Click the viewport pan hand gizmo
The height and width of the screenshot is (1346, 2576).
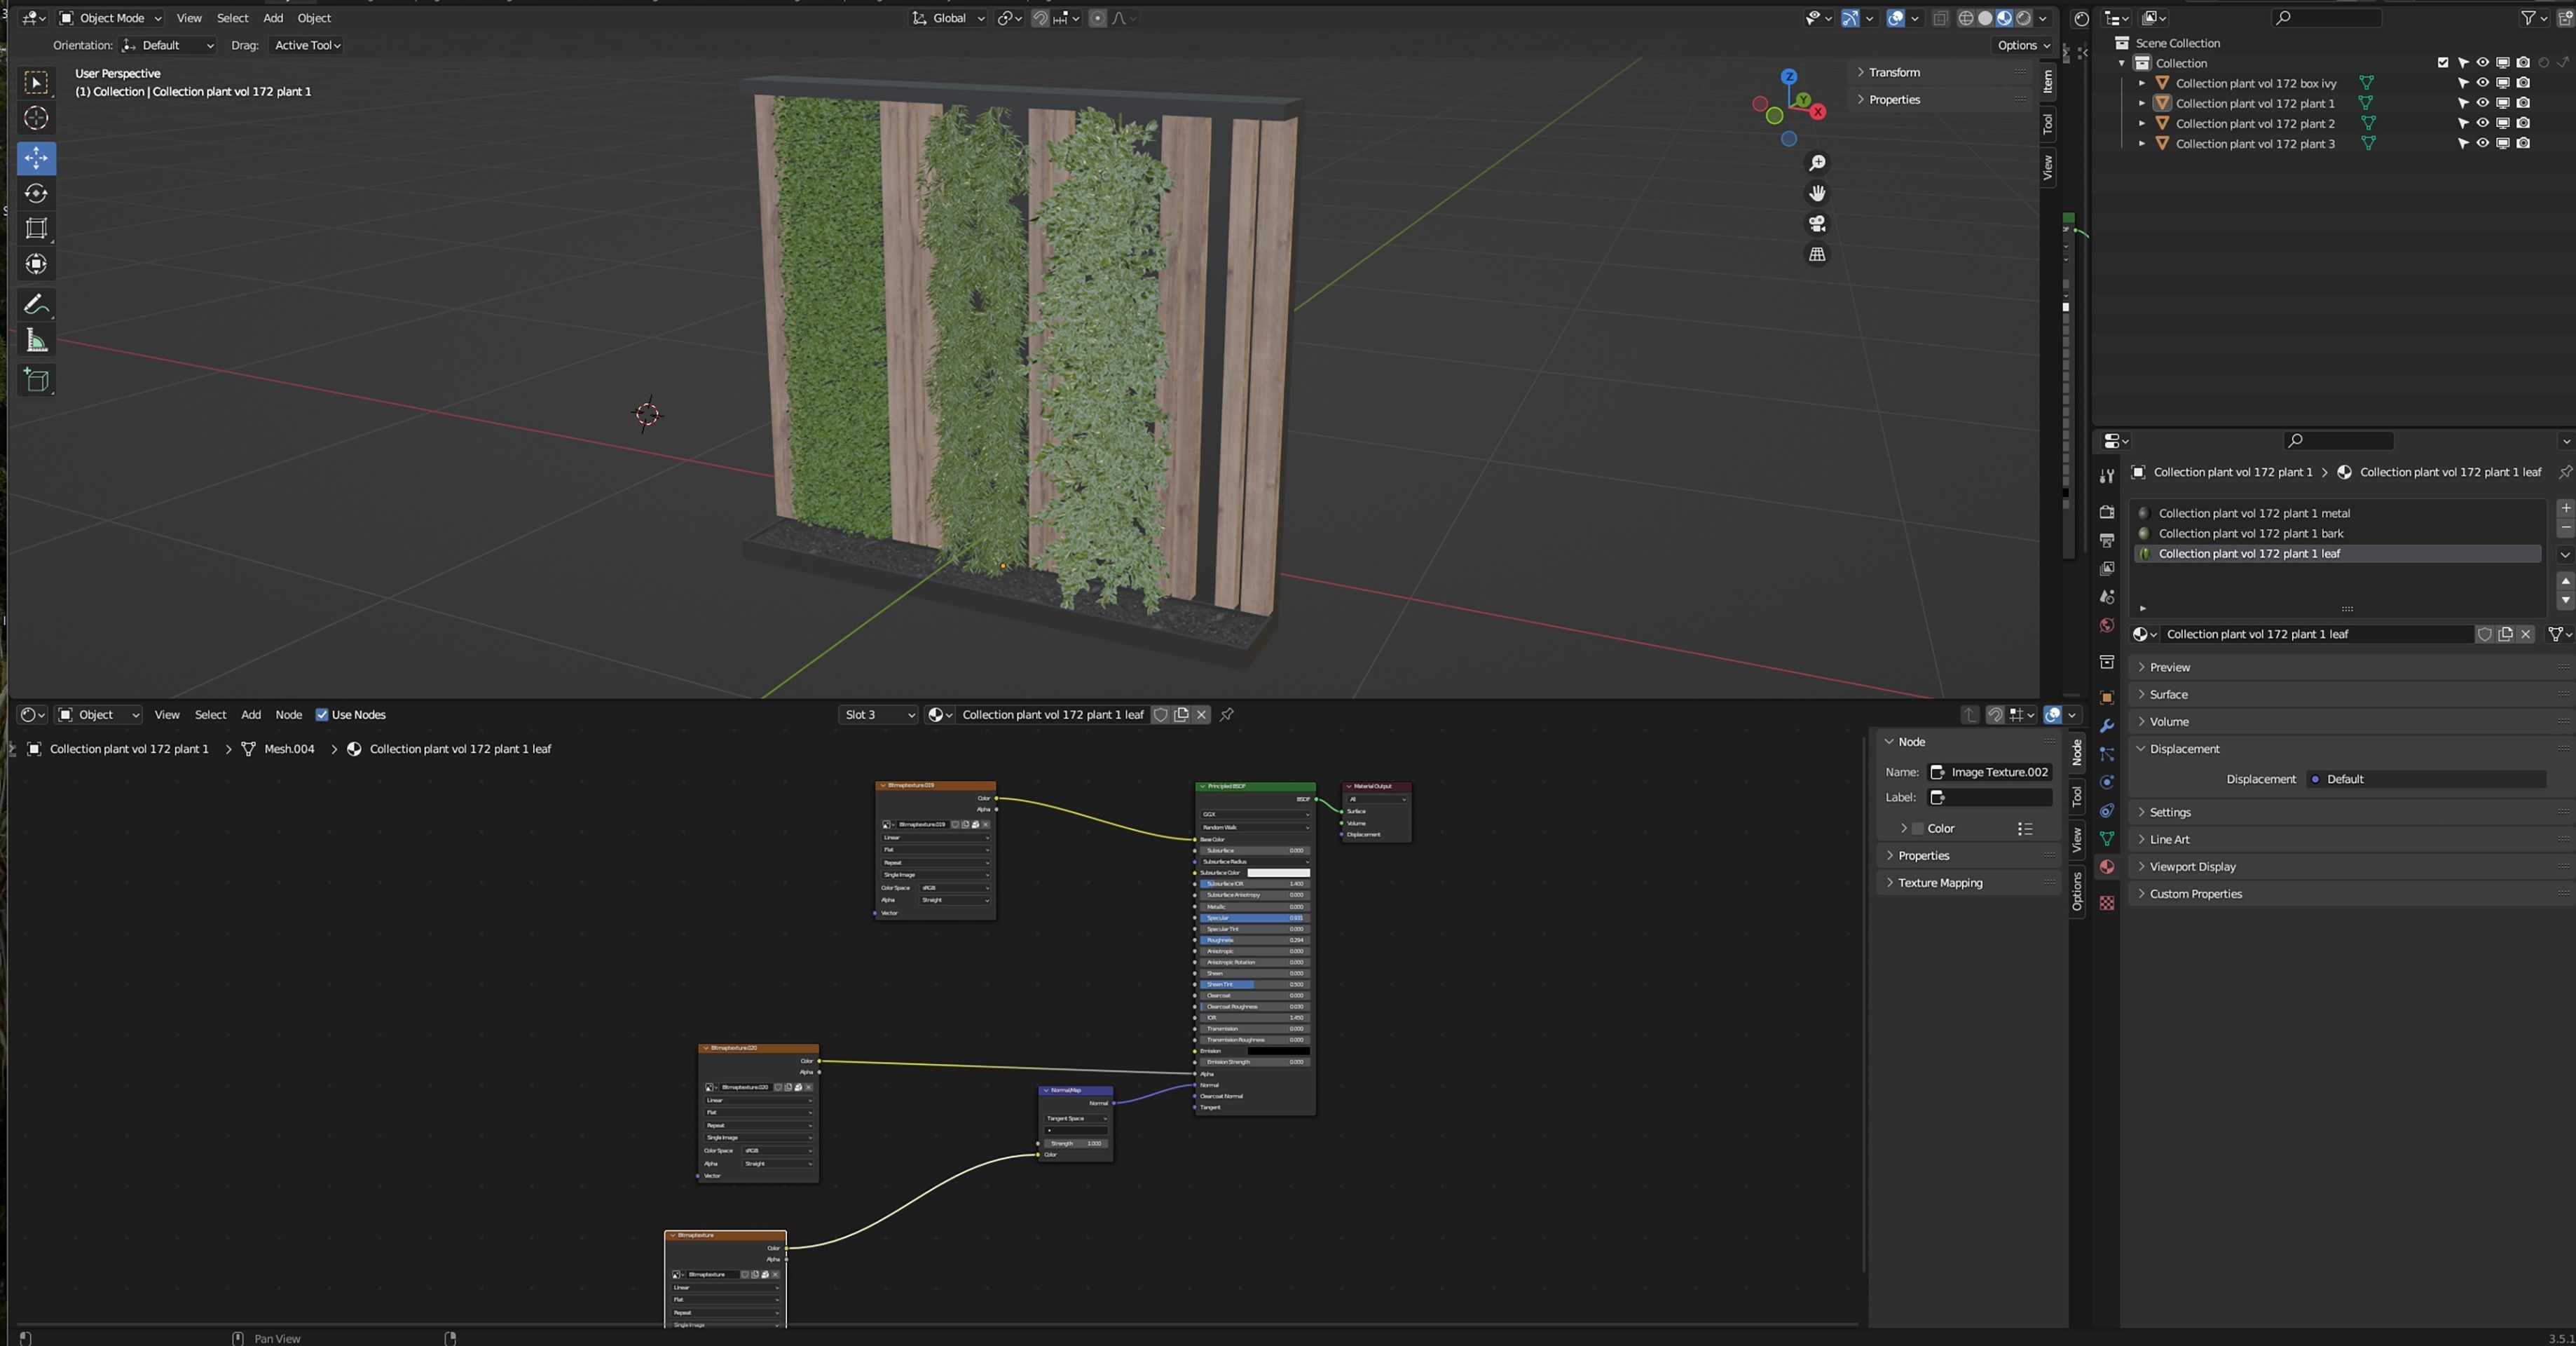pyautogui.click(x=1817, y=193)
